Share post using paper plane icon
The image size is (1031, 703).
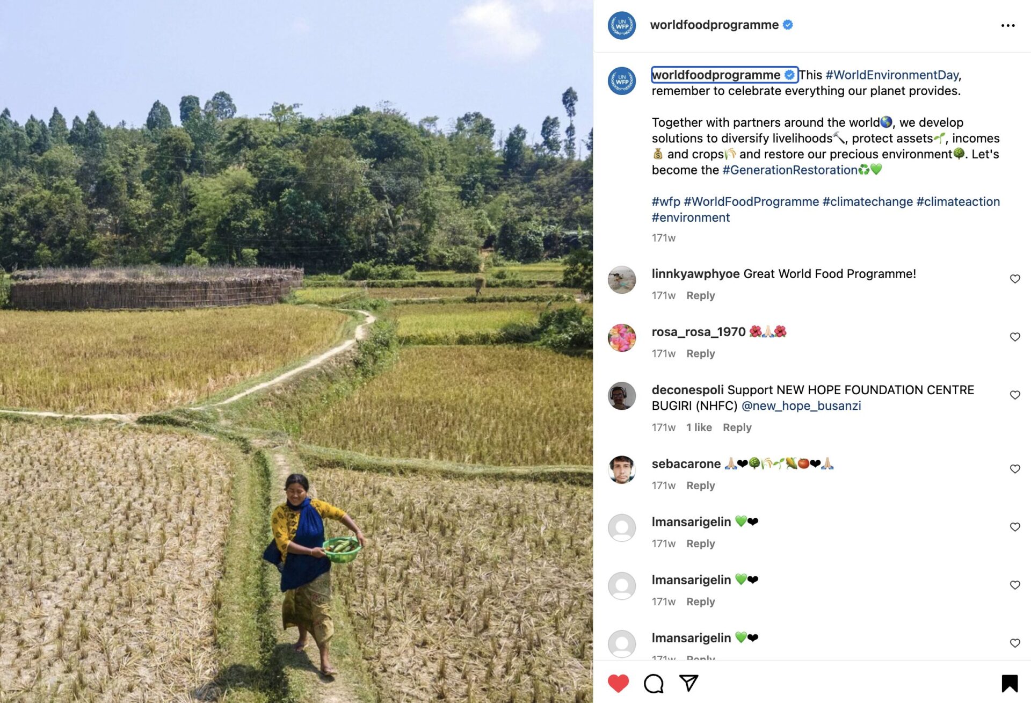(688, 683)
